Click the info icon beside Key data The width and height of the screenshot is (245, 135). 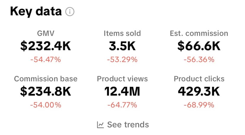coord(70,12)
